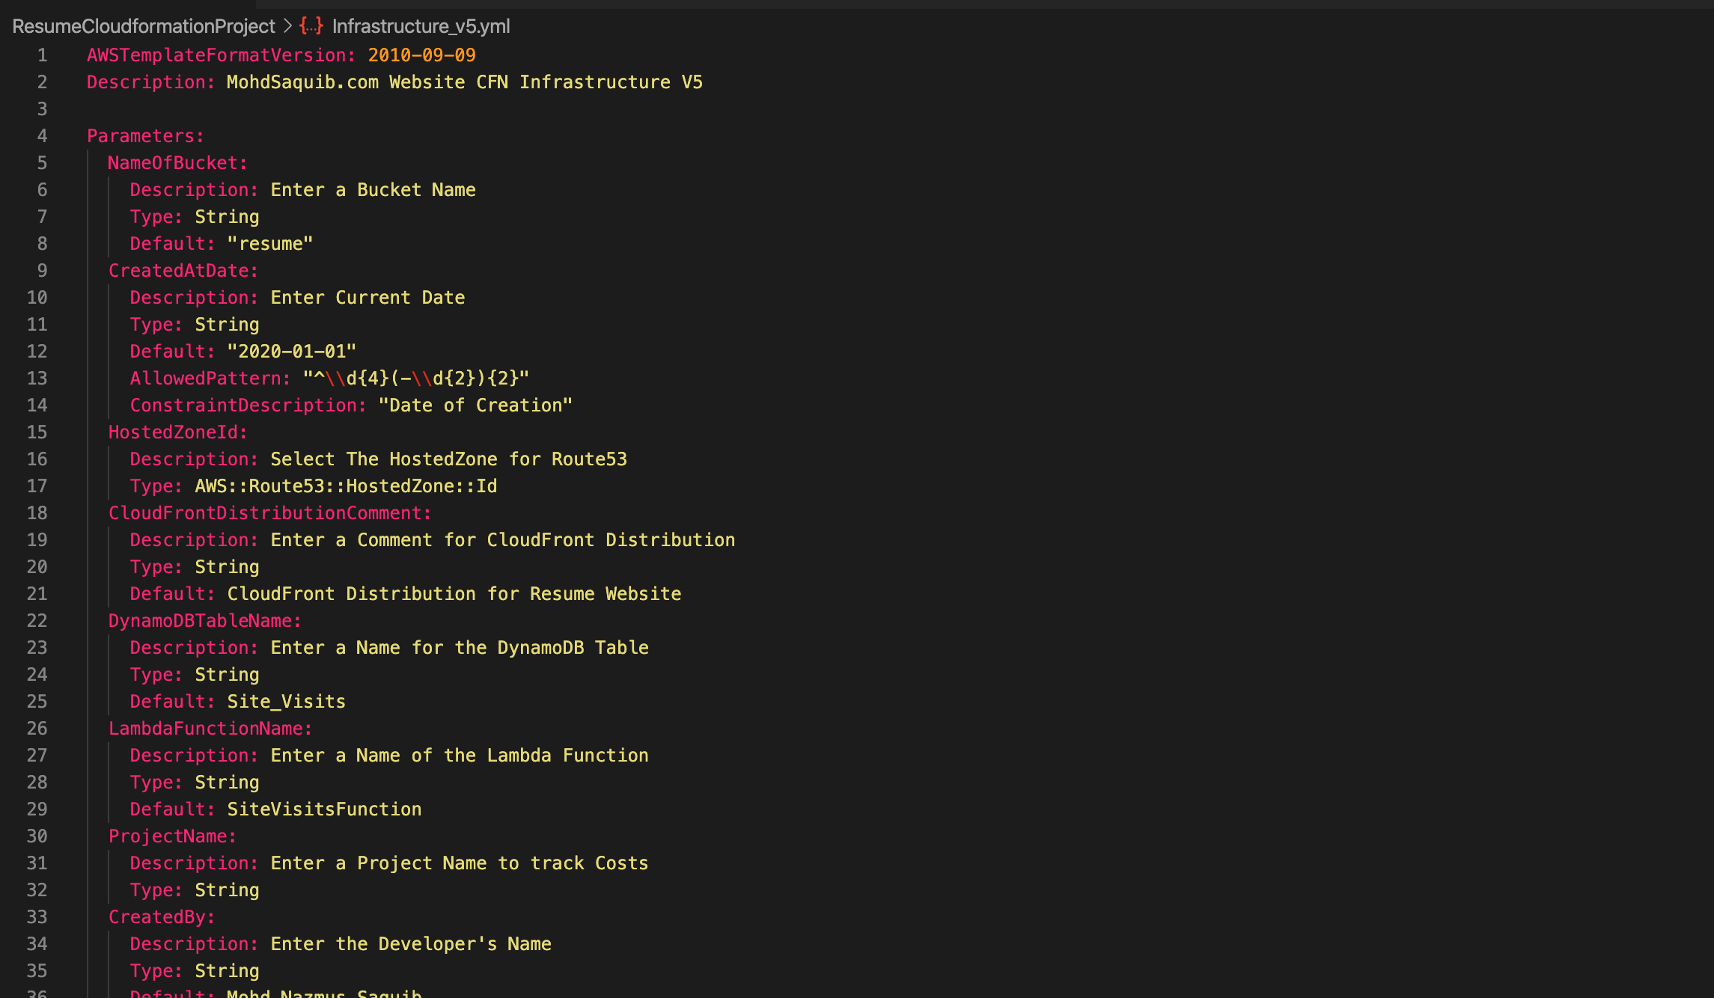Viewport: 1714px width, 998px height.
Task: Click the NameOfBucket: key
Action: tap(177, 163)
